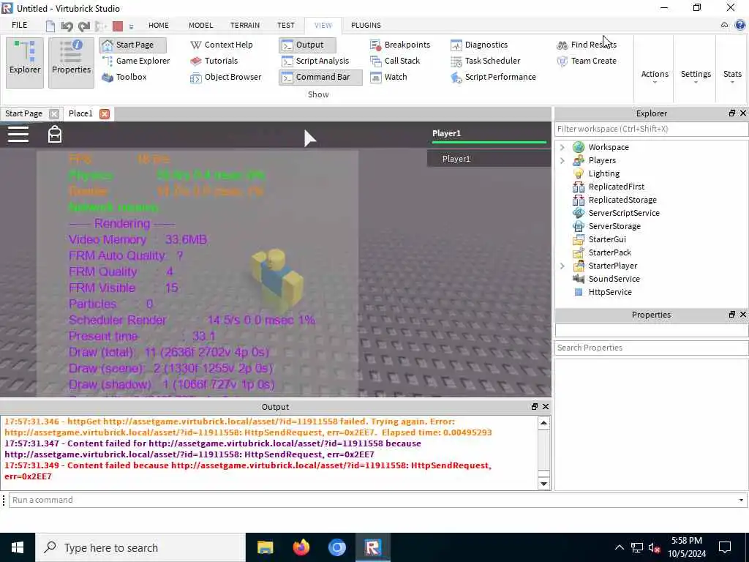The height and width of the screenshot is (562, 749).
Task: Open Find Results window
Action: tap(587, 45)
